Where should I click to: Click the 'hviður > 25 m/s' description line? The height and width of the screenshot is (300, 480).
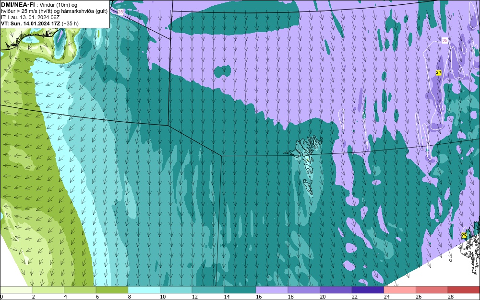[x=54, y=11]
